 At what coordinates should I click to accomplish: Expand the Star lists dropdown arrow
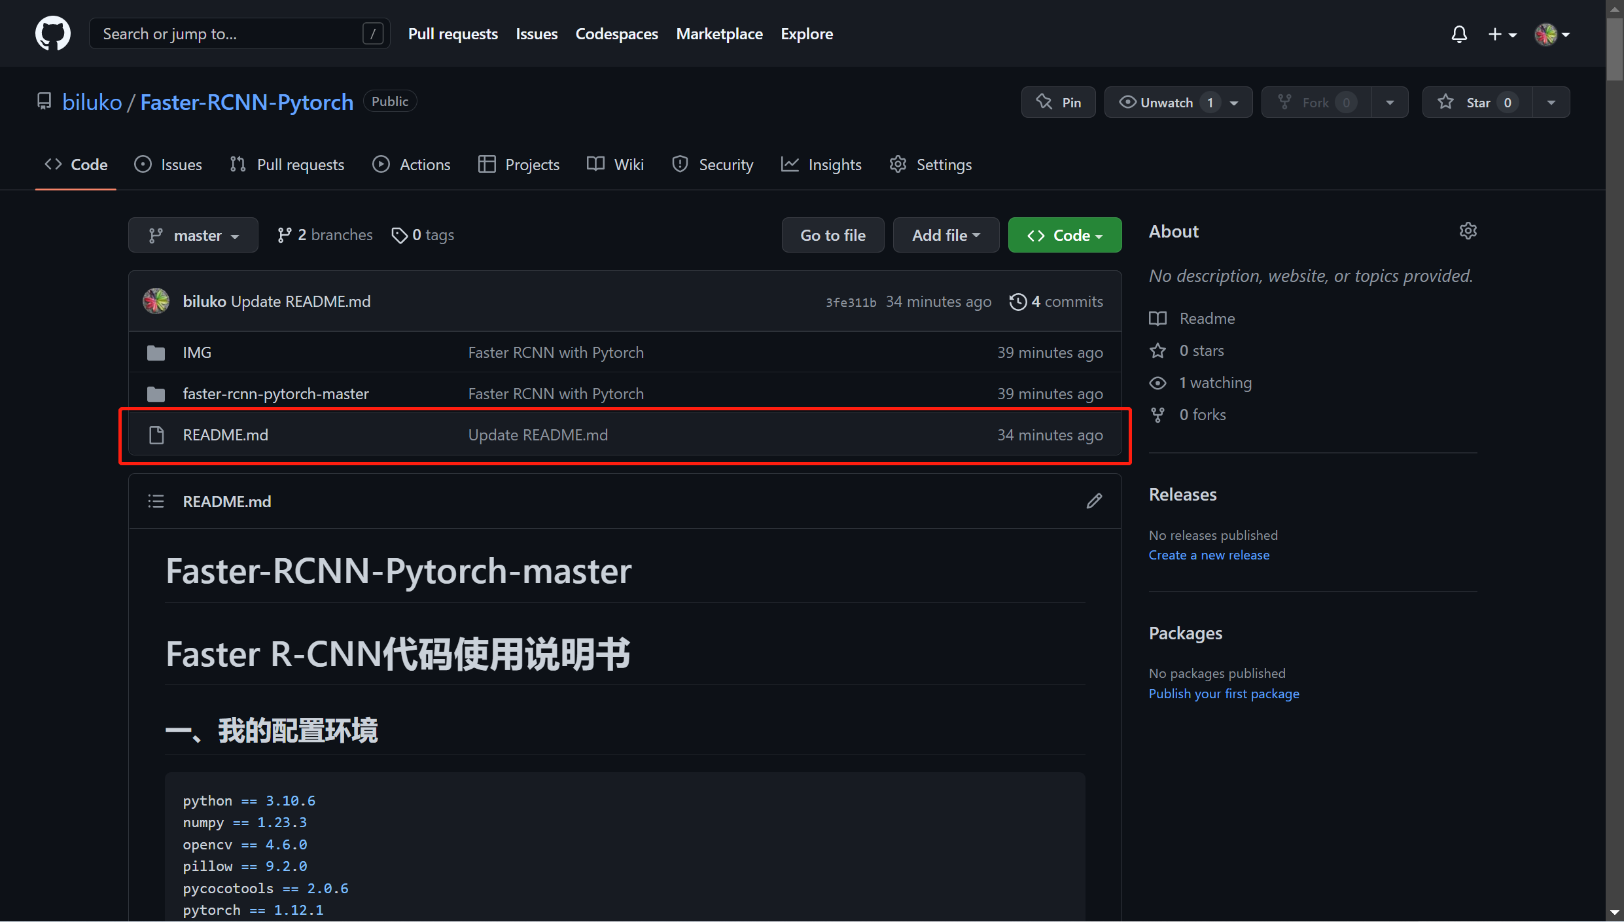pyautogui.click(x=1551, y=102)
